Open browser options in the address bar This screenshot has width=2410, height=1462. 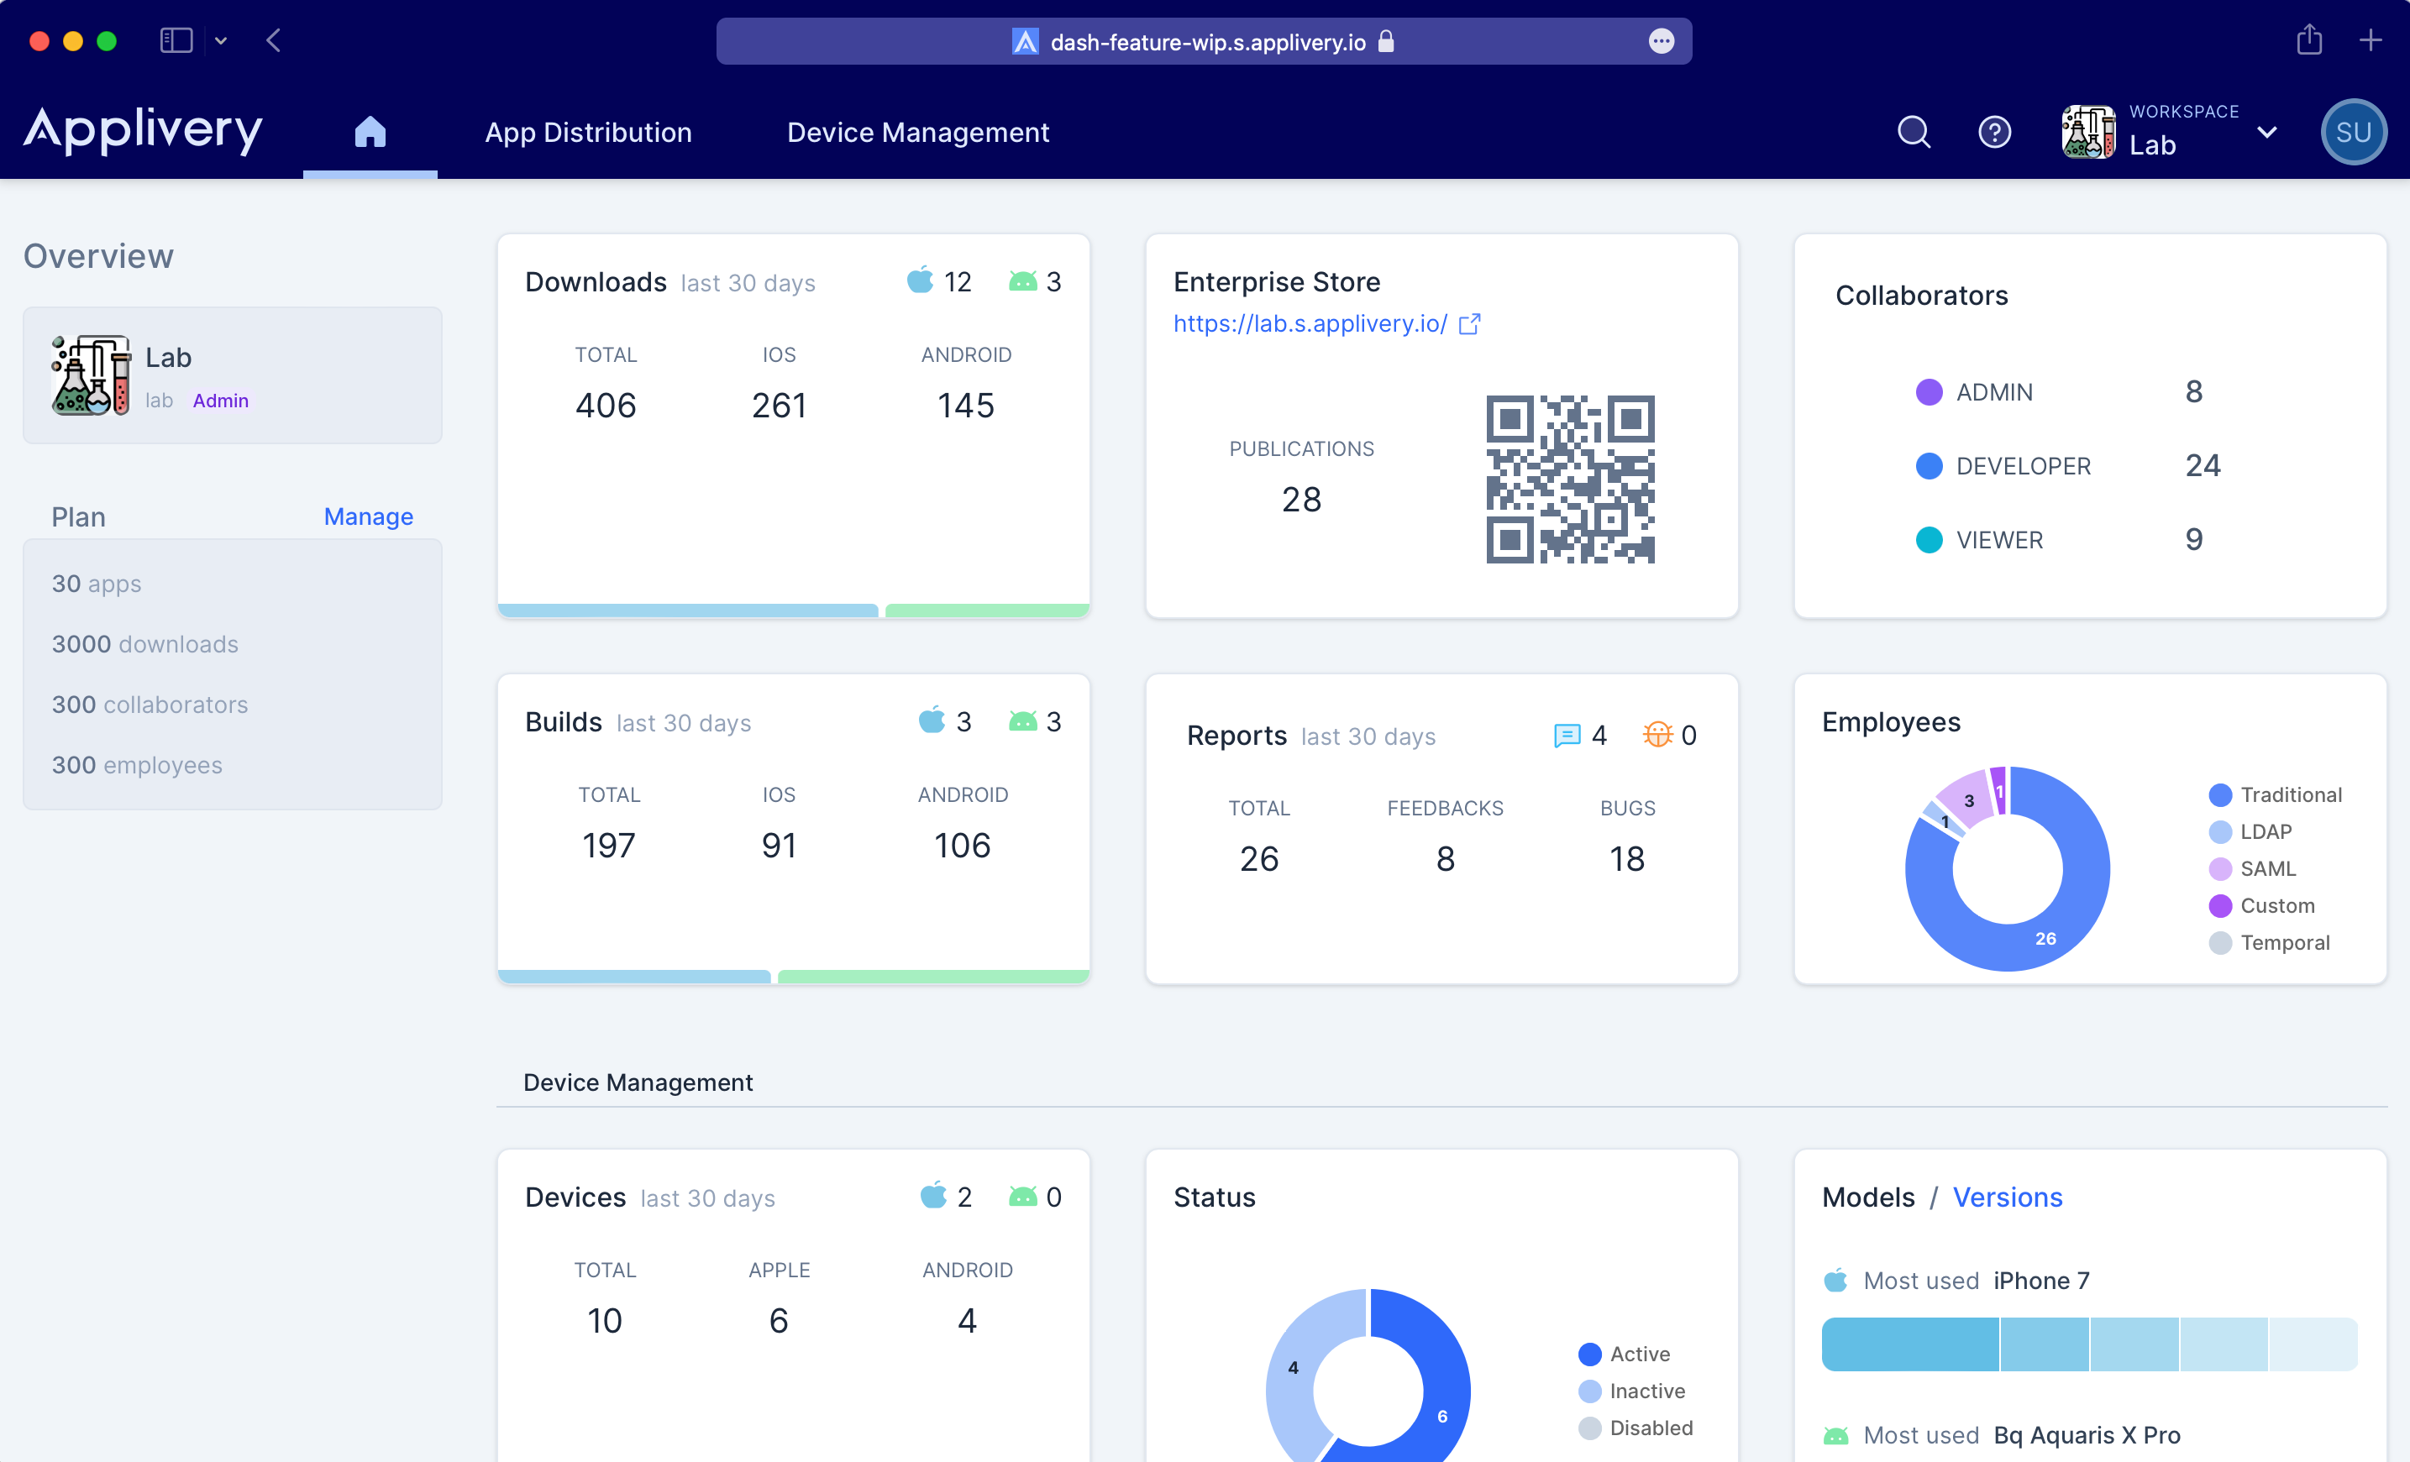(x=1661, y=41)
